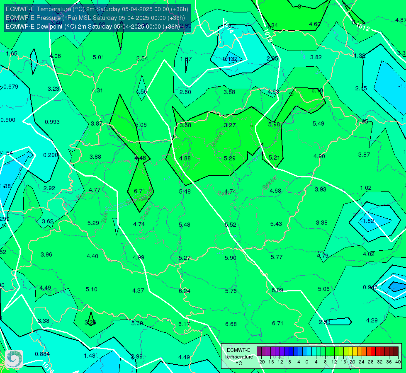
Task: Select the ECMWF-E Temperature 2m layer line
Action: pyautogui.click(x=97, y=9)
